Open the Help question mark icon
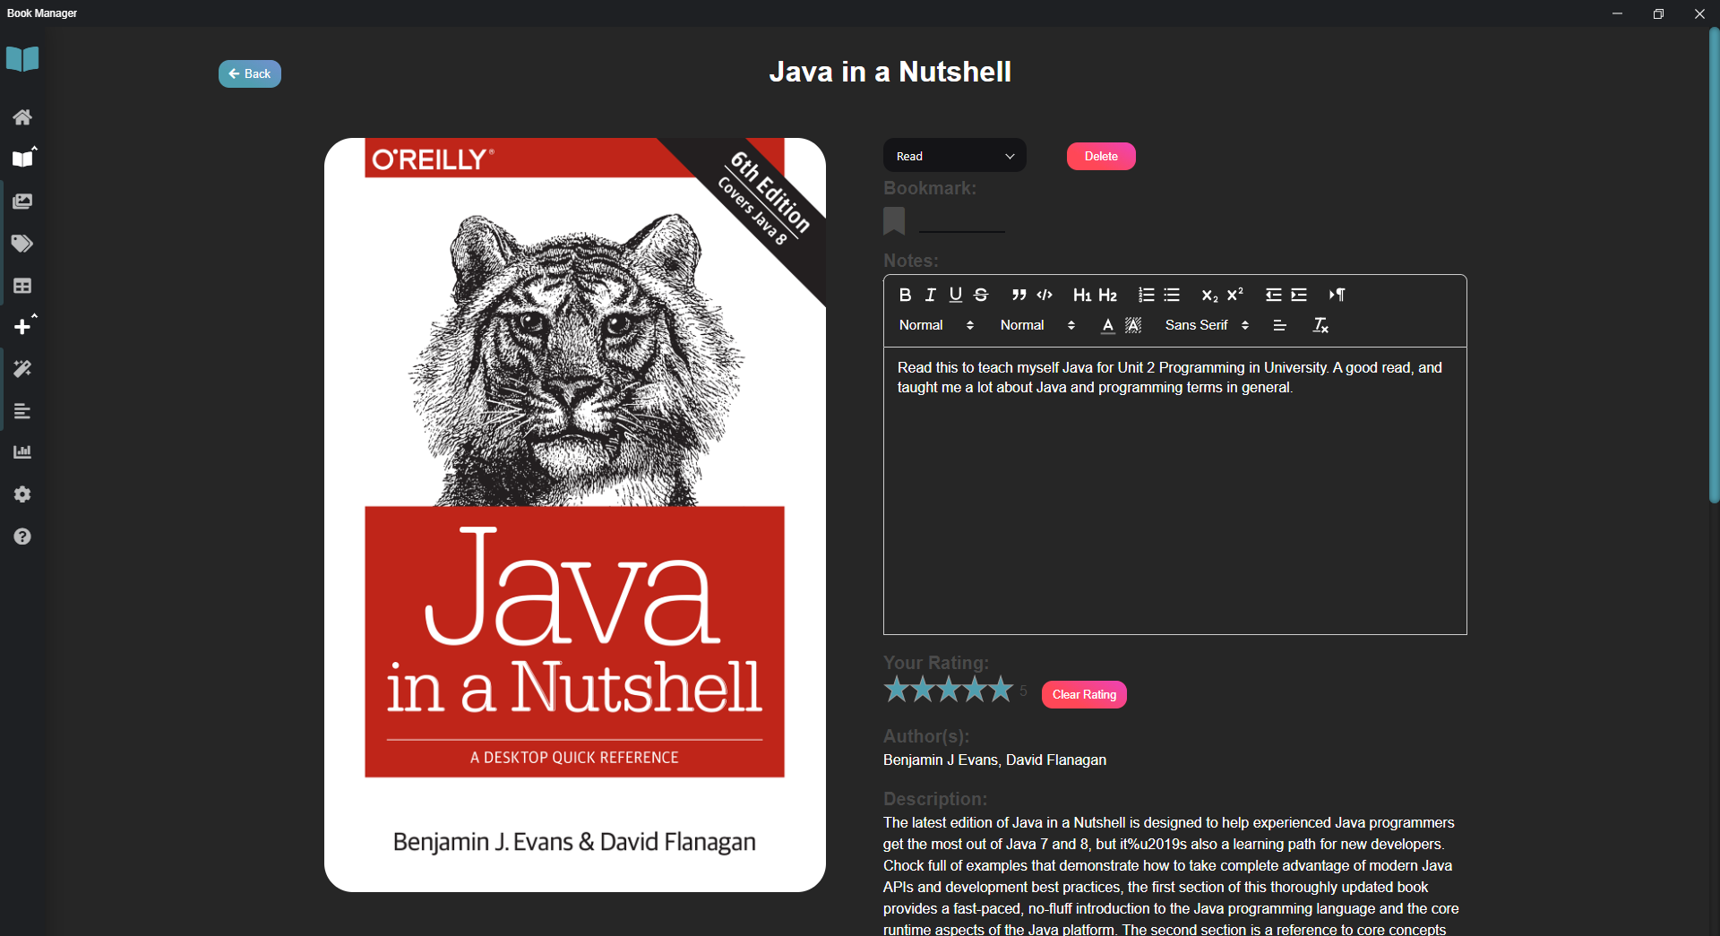This screenshot has width=1720, height=936. click(22, 537)
